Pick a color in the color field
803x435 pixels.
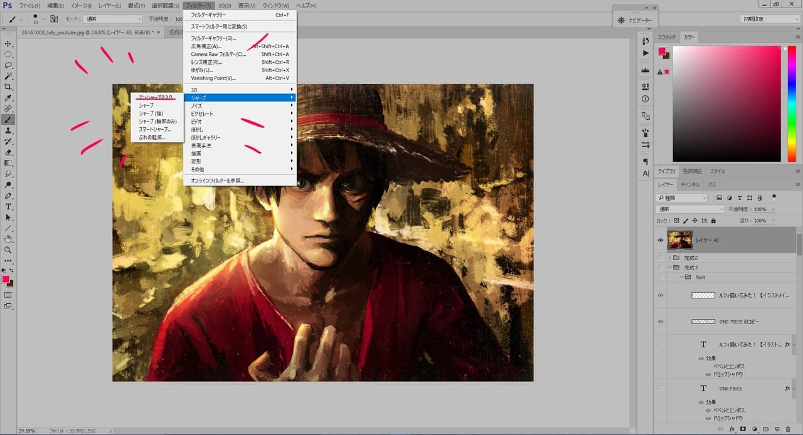(x=726, y=103)
